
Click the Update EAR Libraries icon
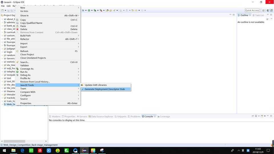click(82, 85)
